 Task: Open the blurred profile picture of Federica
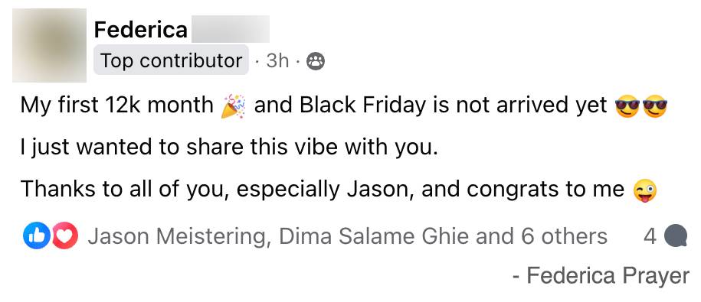49,46
